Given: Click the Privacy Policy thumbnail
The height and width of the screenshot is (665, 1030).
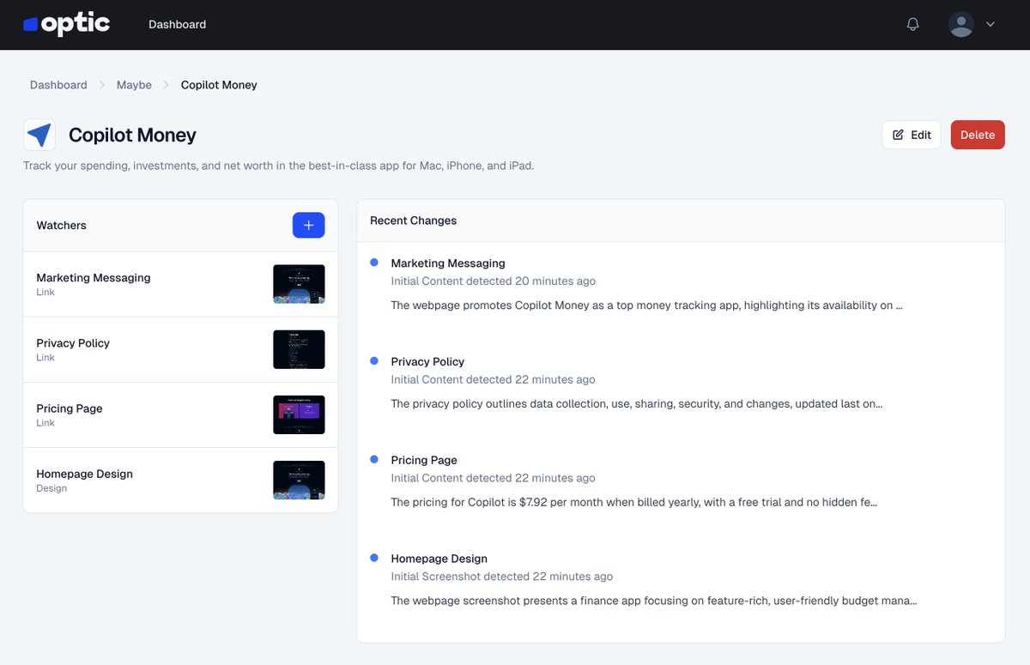Looking at the screenshot, I should coord(299,349).
